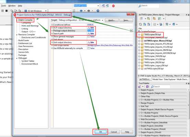Switch to the Multi-Device tab
Image resolution: width=190 pixels, height=137 pixels.
[182, 79]
